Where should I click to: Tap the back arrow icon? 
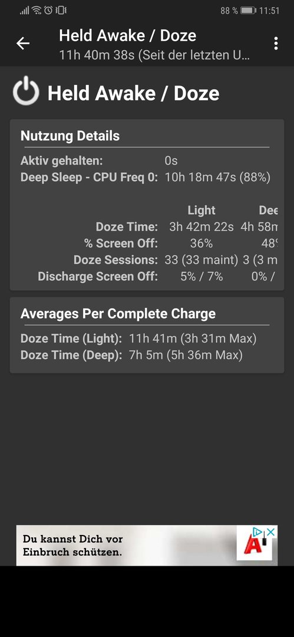point(23,44)
